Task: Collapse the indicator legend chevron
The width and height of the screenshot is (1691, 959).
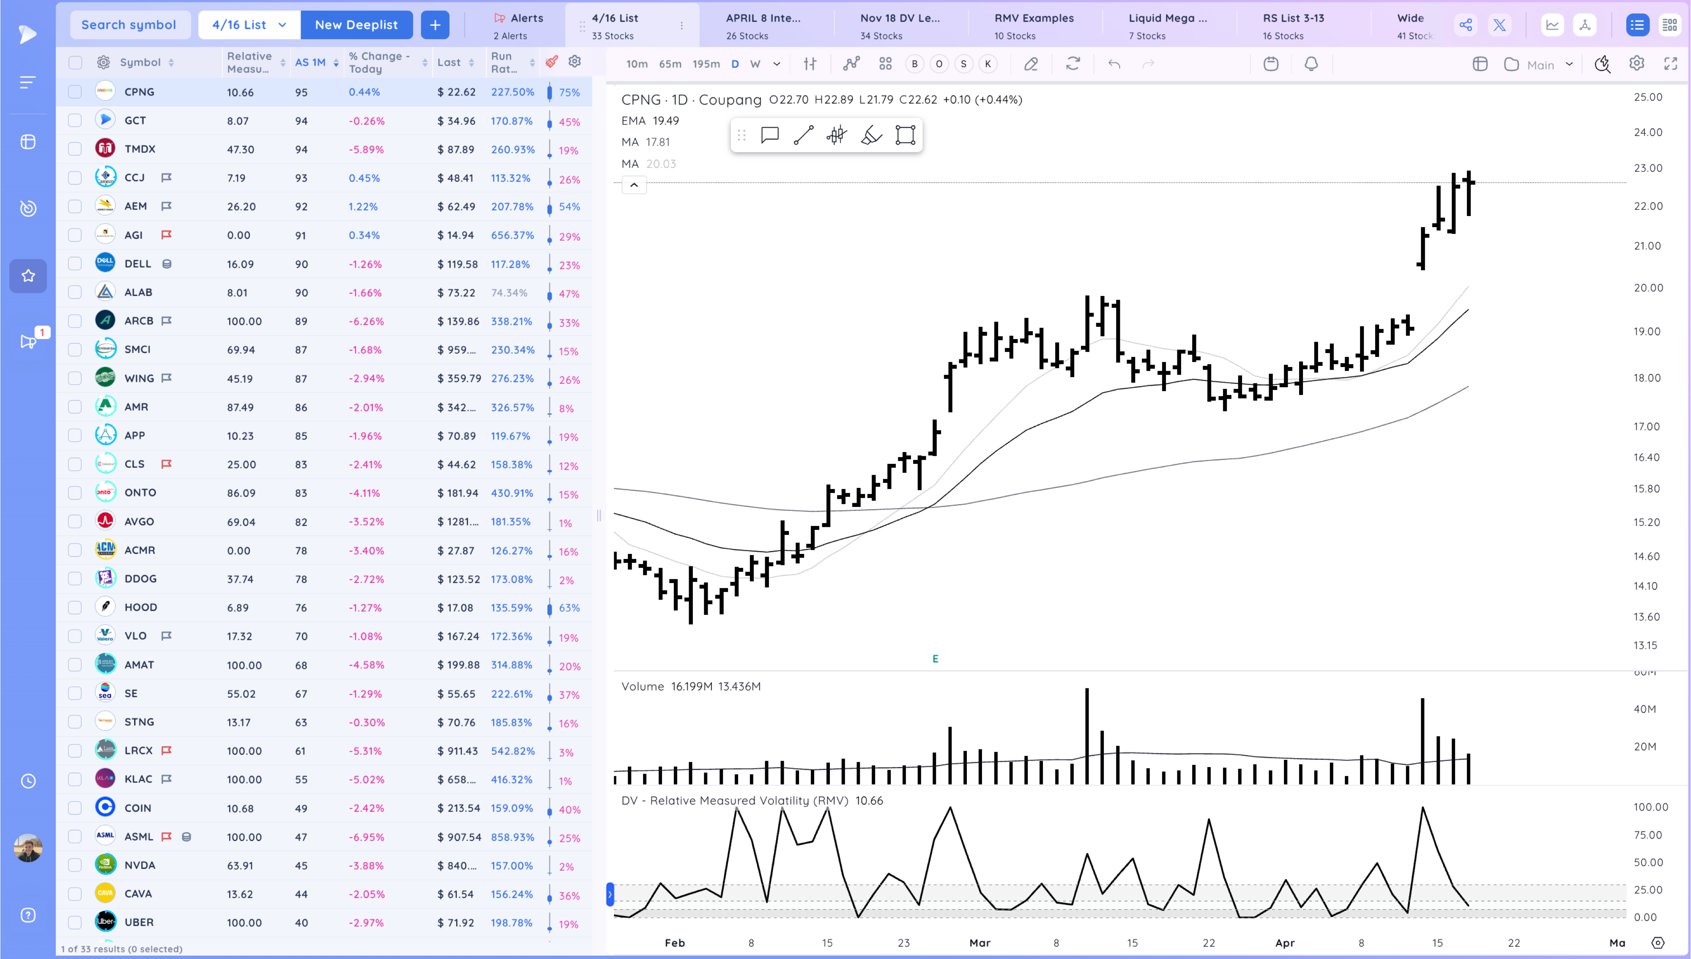Action: pyautogui.click(x=633, y=185)
